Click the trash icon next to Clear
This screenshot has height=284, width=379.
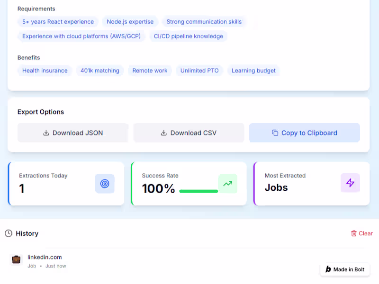click(x=353, y=233)
